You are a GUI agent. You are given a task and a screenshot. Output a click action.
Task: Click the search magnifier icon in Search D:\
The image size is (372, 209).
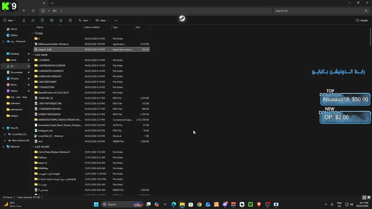click(x=366, y=11)
